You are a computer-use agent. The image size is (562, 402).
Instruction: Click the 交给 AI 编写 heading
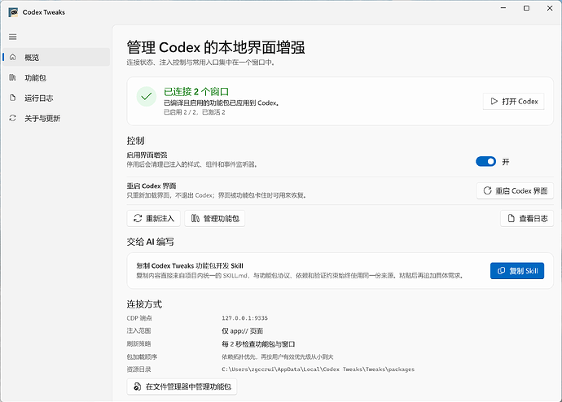click(x=150, y=242)
